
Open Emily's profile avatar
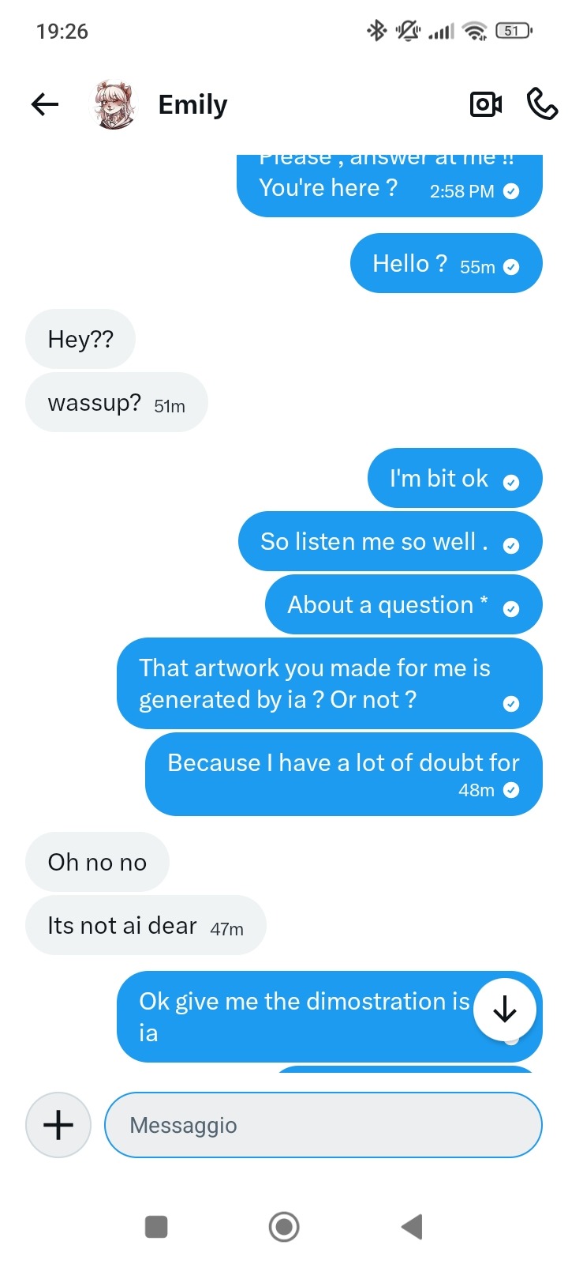(114, 104)
